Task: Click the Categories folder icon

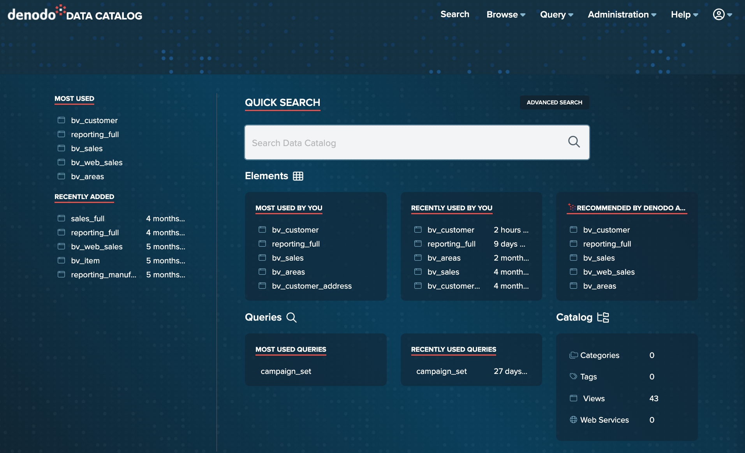Action: pos(573,355)
